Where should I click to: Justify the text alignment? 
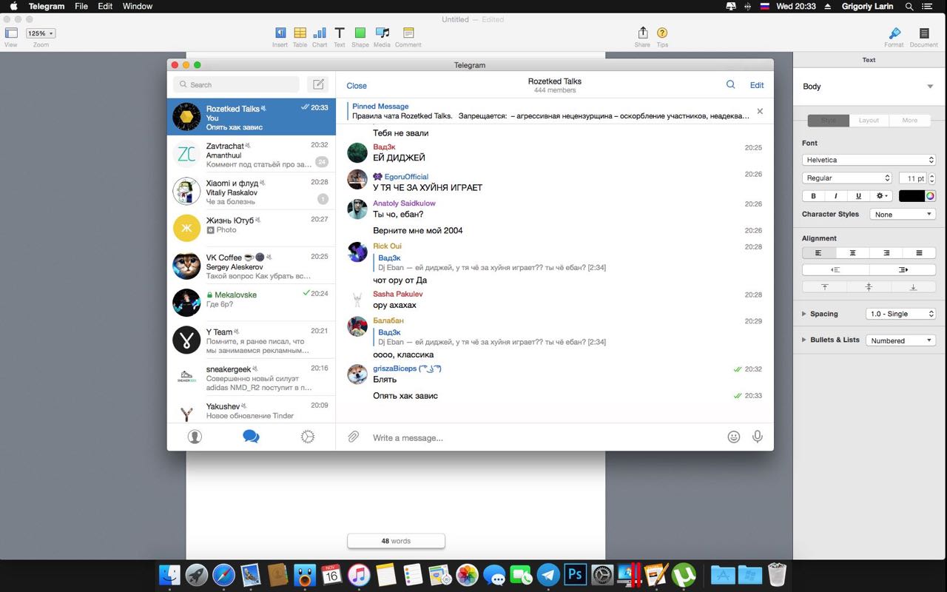920,252
